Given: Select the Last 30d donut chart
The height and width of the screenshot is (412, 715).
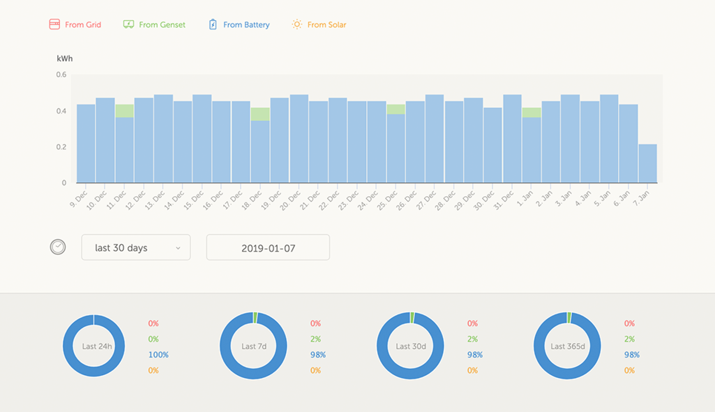Looking at the screenshot, I should 410,346.
